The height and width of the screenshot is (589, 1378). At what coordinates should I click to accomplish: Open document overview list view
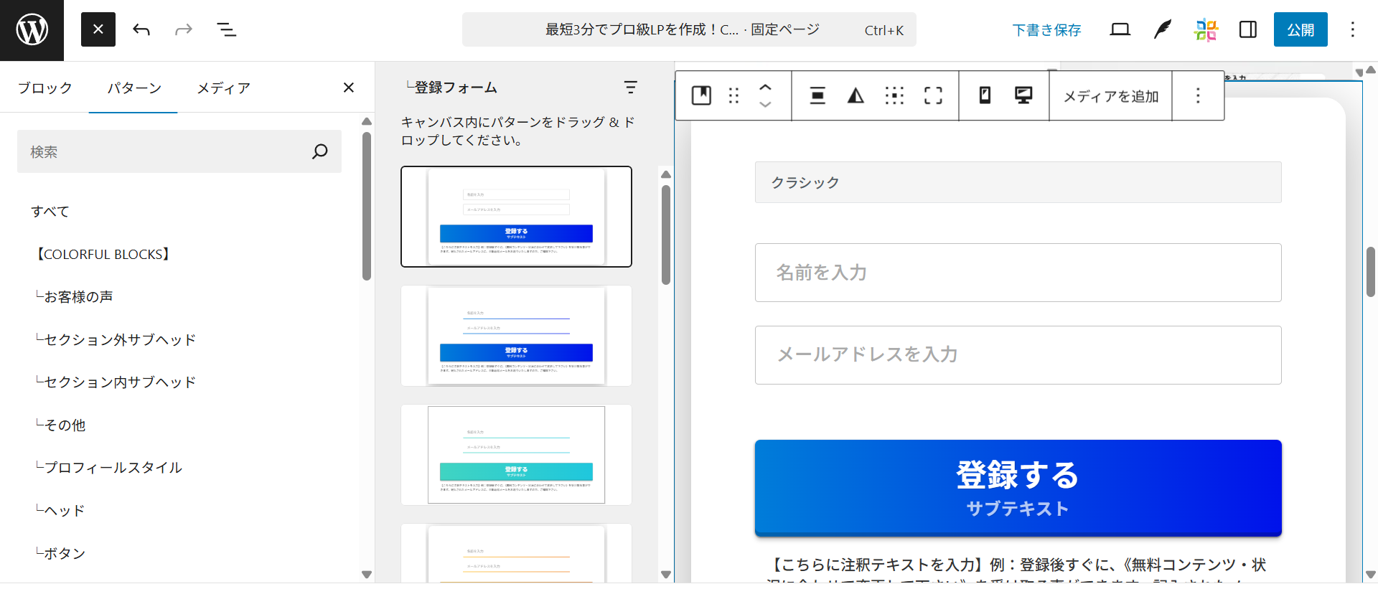227,29
